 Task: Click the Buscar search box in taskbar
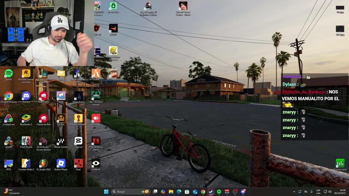click(x=131, y=192)
